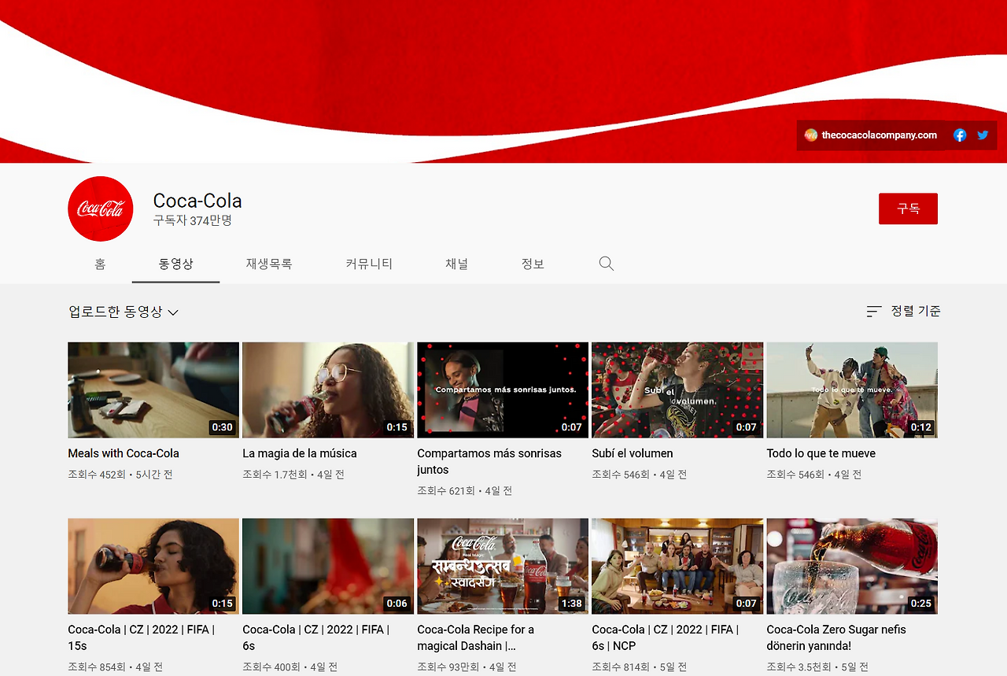Open the Facebook link icon in banner
This screenshot has height=676, width=1007.
(x=960, y=135)
